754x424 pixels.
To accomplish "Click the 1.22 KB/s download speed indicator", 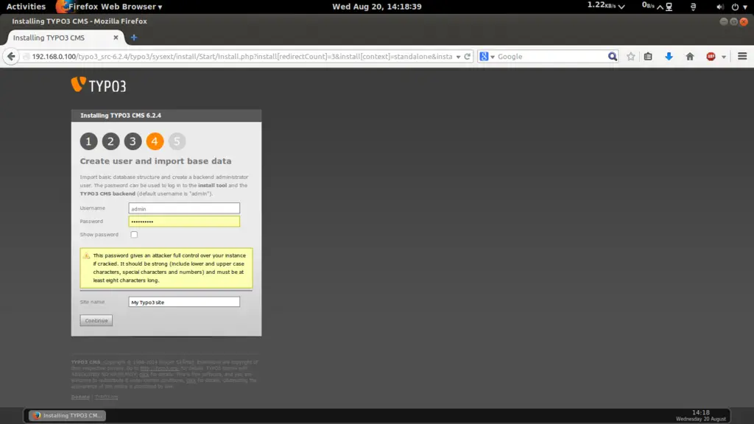I will tap(606, 6).
